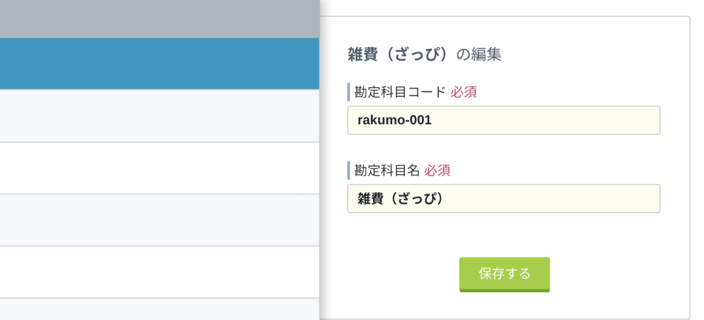Select the second row below the blue row
Screen dimensions: 704x320
tap(160, 168)
